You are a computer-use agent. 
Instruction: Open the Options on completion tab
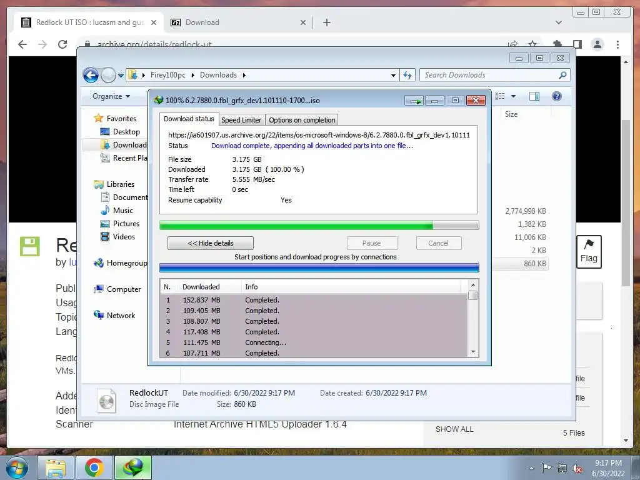click(x=302, y=120)
